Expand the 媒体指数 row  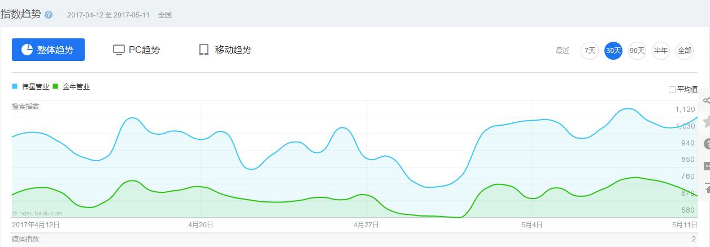coord(355,240)
